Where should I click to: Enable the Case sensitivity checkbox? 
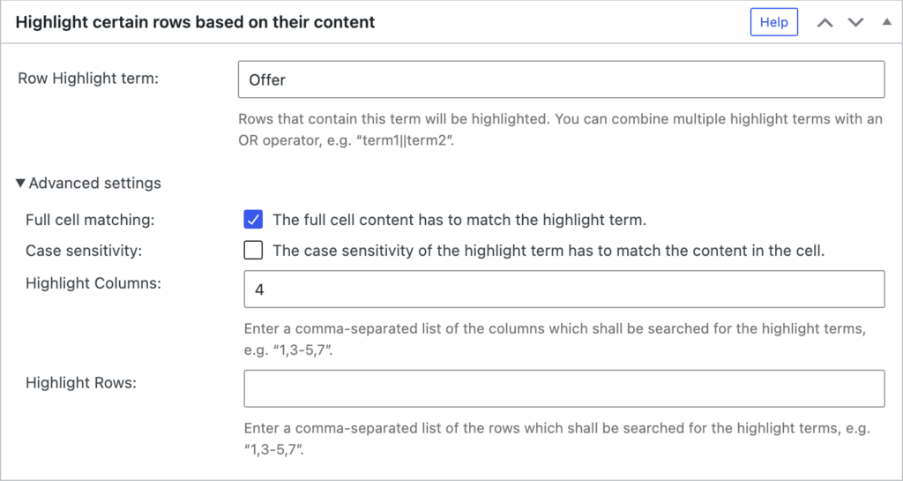coord(254,250)
